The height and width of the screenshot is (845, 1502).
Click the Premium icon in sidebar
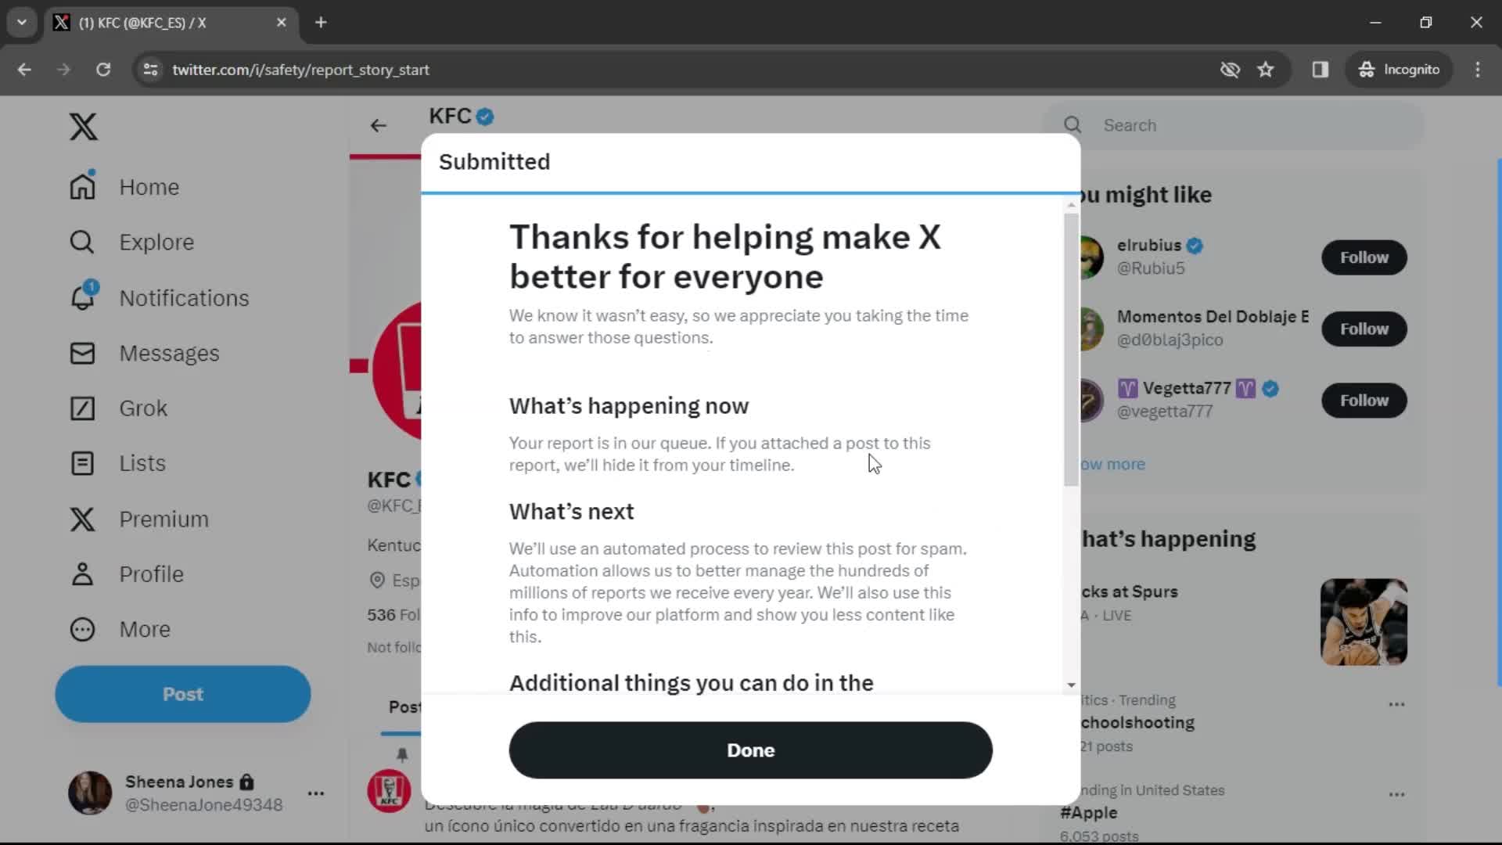82,518
